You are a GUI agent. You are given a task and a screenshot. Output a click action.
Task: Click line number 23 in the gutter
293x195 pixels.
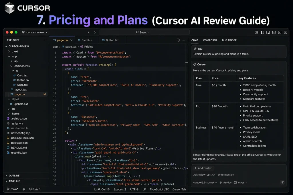(x=55, y=140)
